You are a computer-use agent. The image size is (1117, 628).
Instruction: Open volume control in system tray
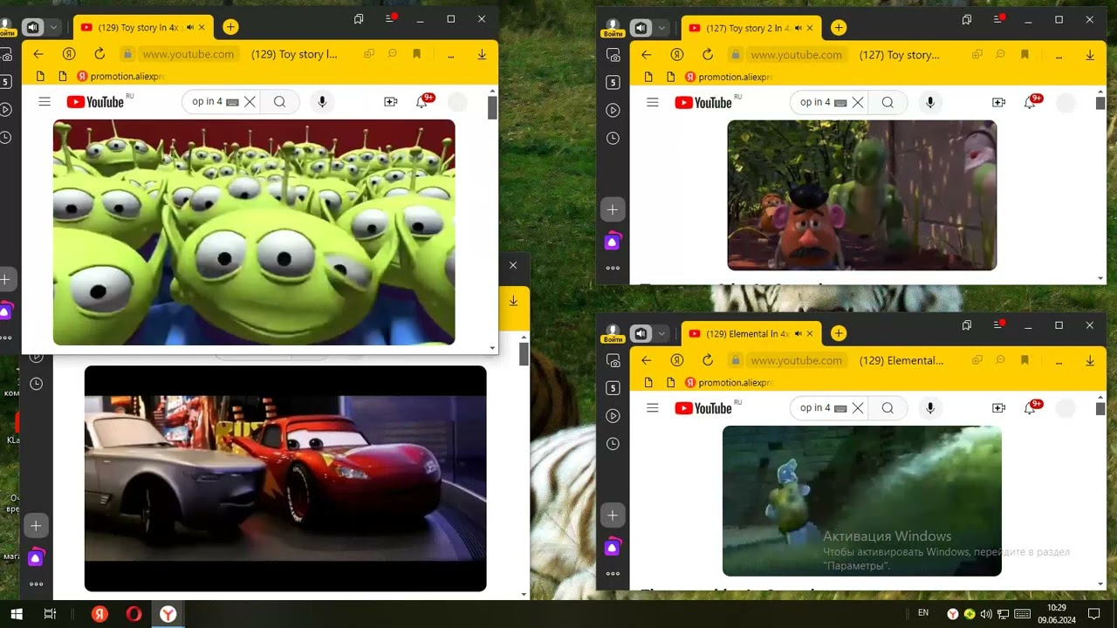click(985, 614)
